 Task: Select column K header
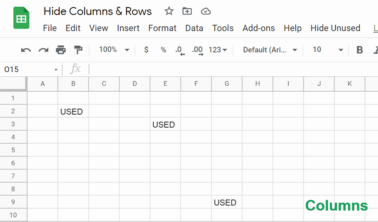click(x=350, y=83)
